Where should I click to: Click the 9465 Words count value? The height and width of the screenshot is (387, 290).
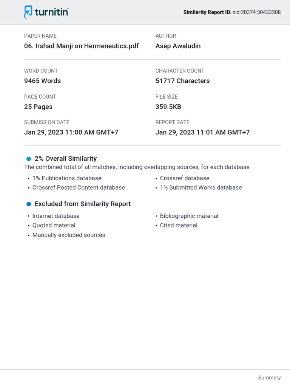click(42, 81)
